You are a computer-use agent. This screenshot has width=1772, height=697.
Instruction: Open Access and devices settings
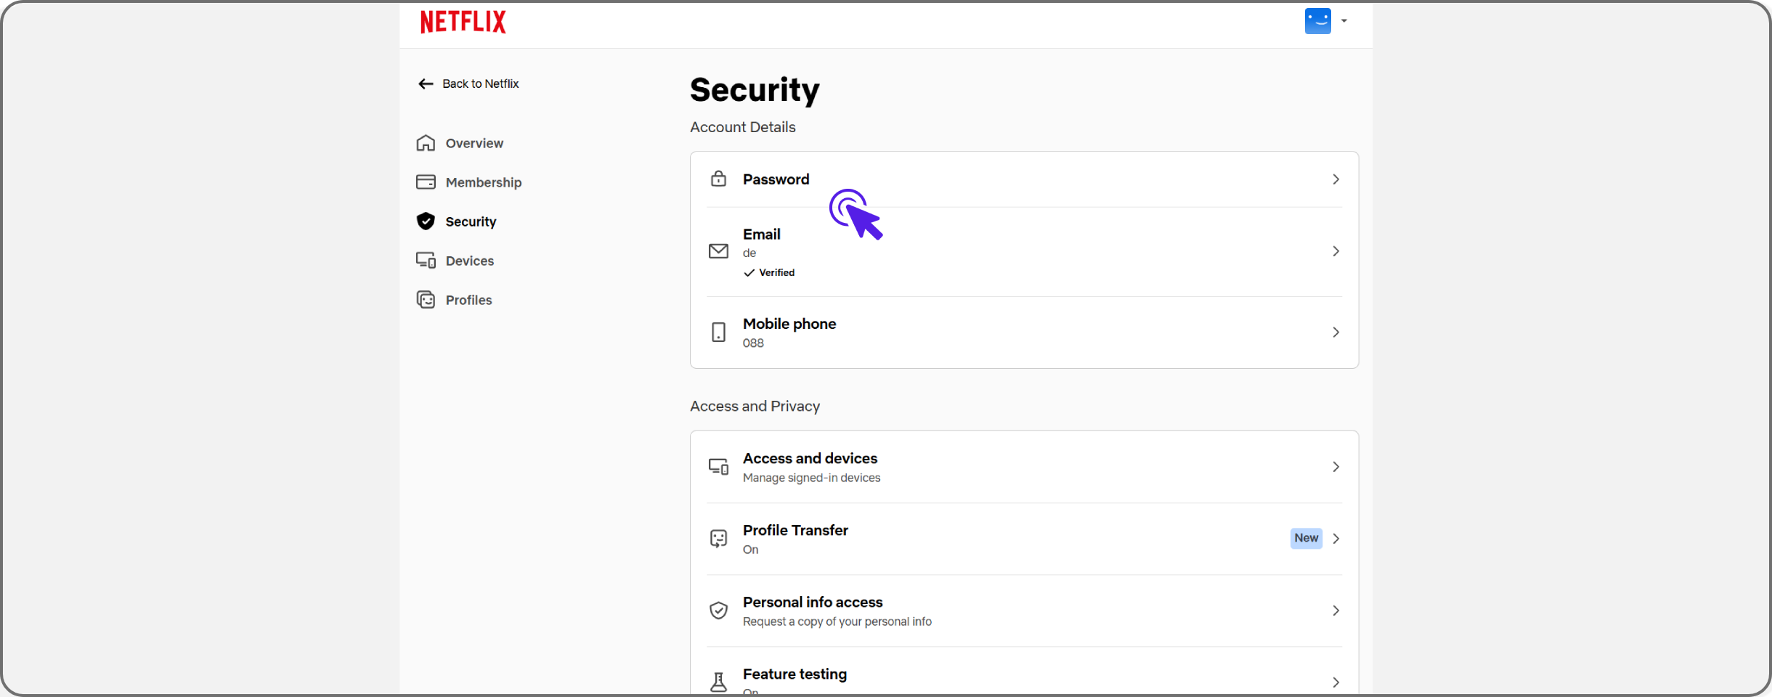[x=1024, y=467]
